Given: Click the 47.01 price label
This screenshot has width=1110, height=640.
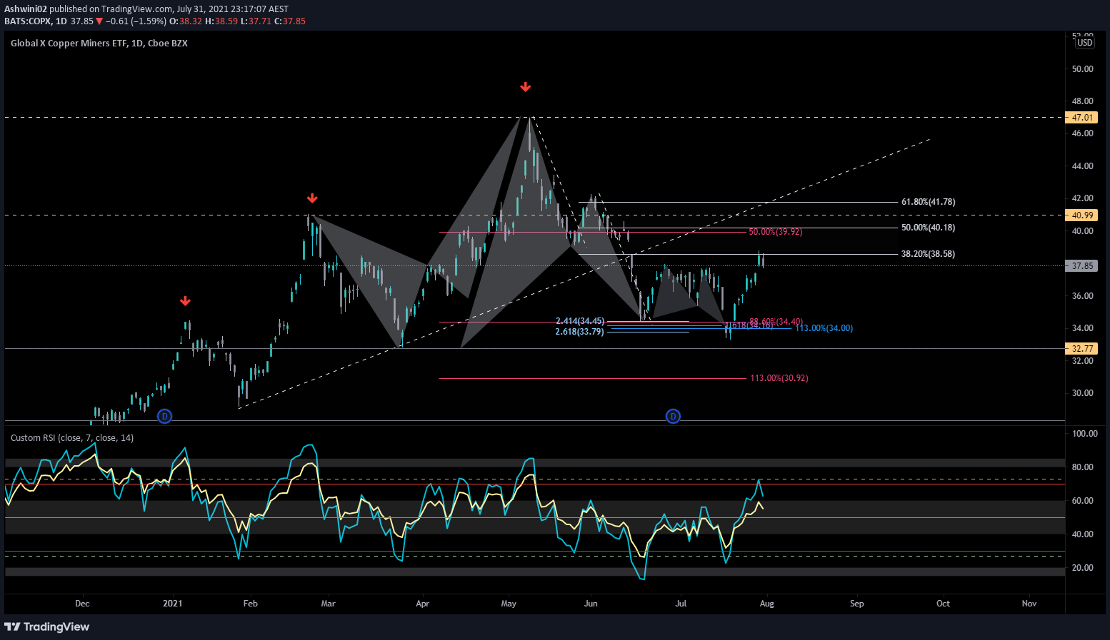Looking at the screenshot, I should point(1082,118).
